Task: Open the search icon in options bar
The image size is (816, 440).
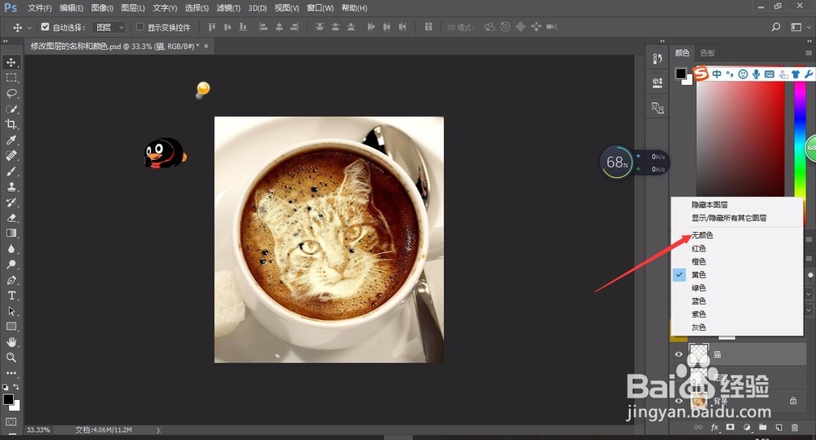Action: click(x=776, y=27)
